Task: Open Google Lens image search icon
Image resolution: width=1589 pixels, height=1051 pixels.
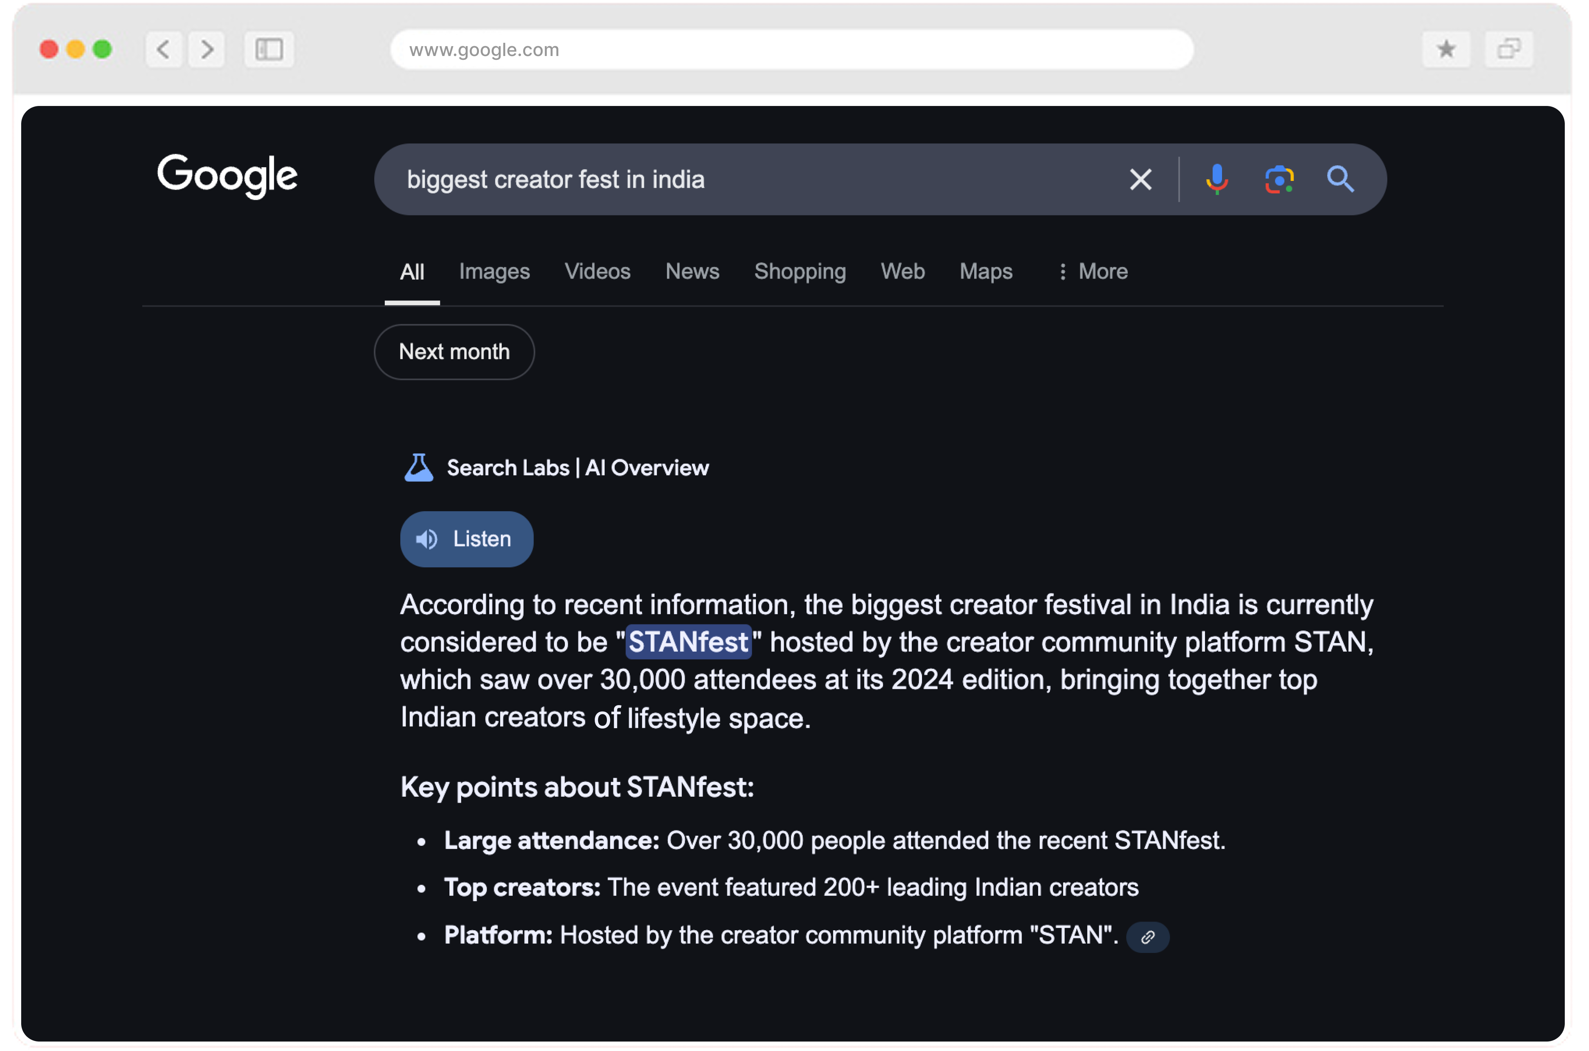Action: (x=1279, y=180)
